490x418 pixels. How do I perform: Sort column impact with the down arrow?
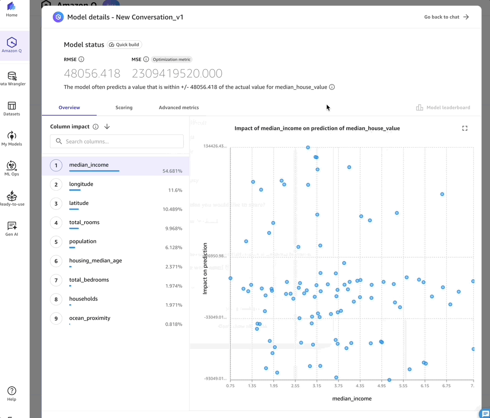pos(107,126)
